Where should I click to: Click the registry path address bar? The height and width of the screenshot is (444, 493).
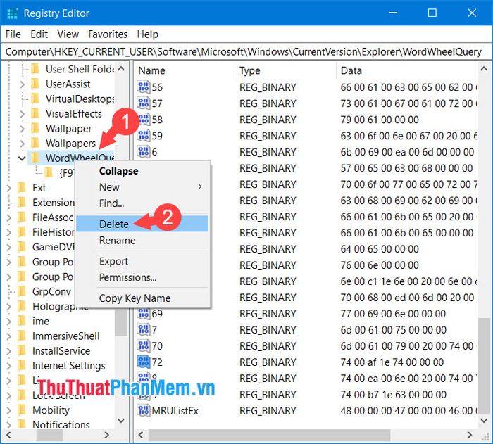click(x=244, y=51)
